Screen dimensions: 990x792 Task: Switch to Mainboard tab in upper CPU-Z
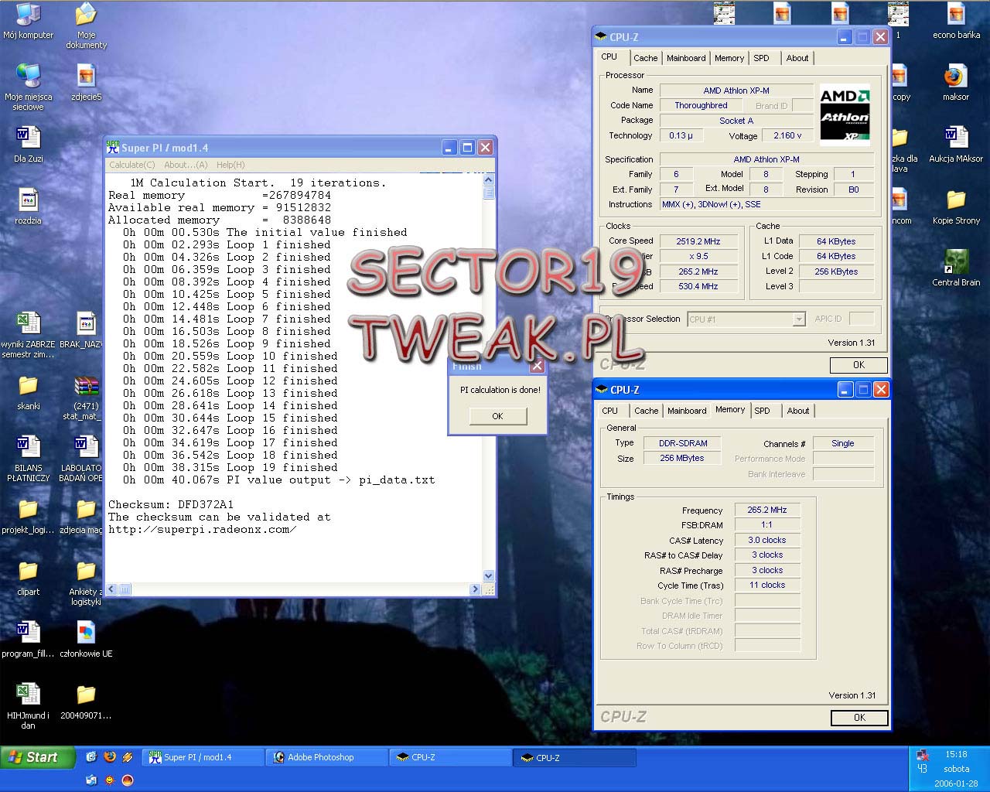tap(686, 58)
